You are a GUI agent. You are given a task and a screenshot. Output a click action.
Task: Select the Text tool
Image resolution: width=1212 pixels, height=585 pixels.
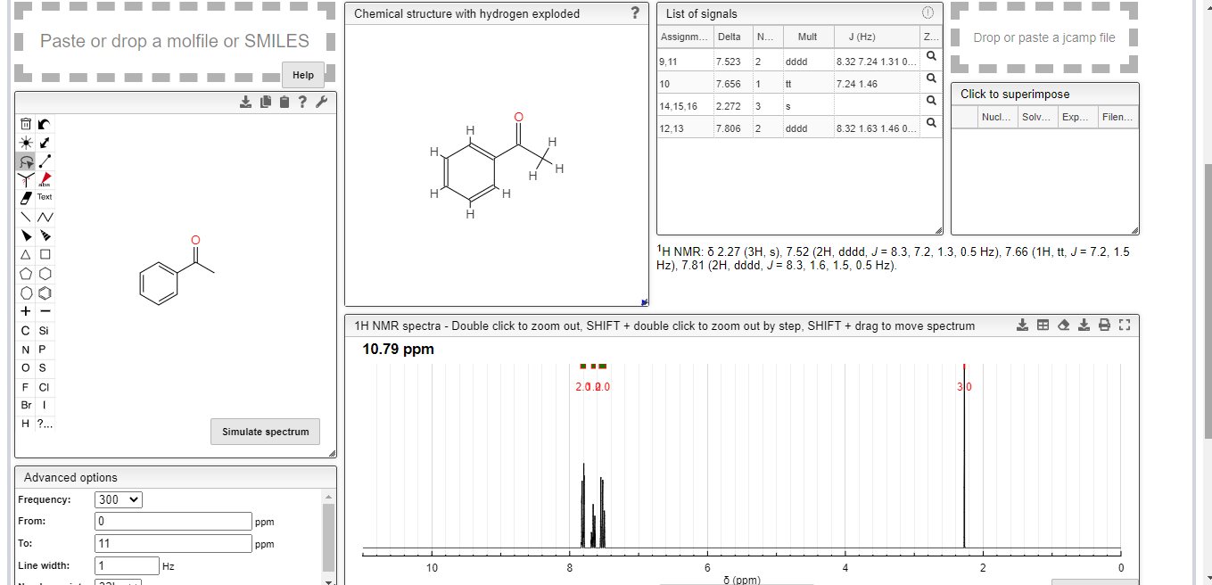44,197
